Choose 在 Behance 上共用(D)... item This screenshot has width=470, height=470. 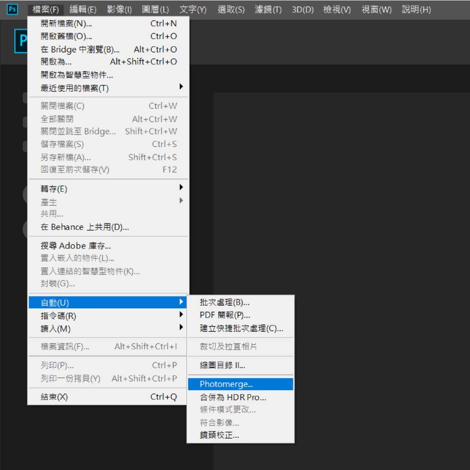108,227
